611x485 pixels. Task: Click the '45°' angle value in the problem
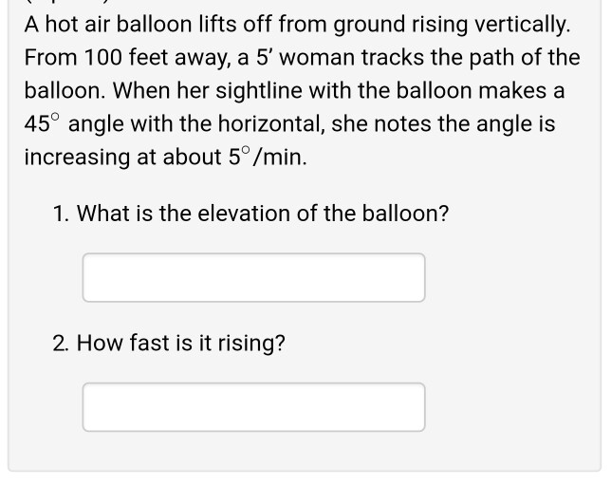pyautogui.click(x=42, y=123)
